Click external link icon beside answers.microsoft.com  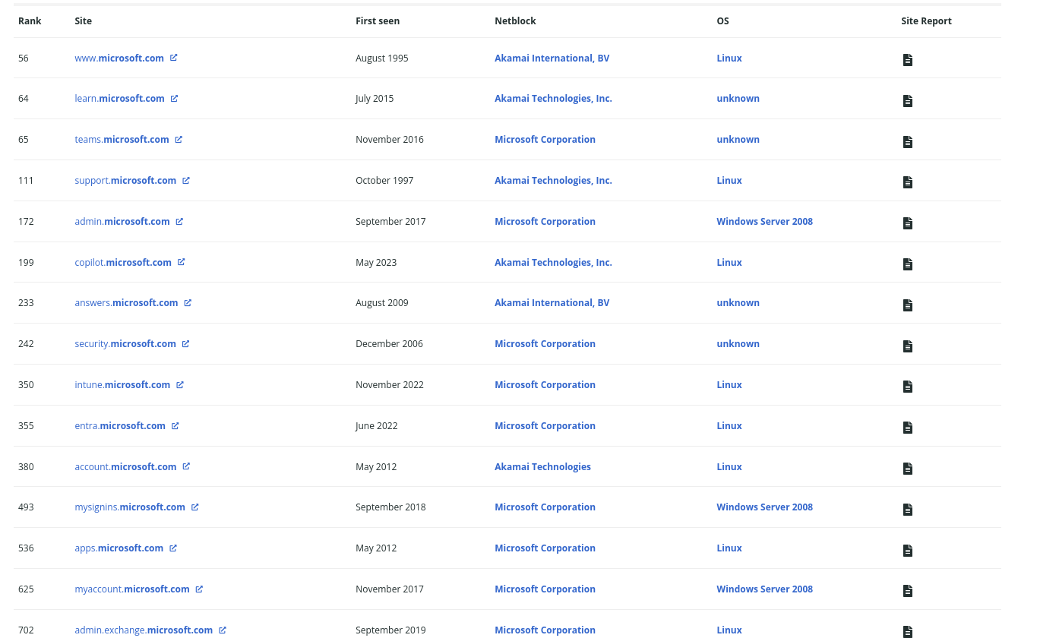click(188, 303)
